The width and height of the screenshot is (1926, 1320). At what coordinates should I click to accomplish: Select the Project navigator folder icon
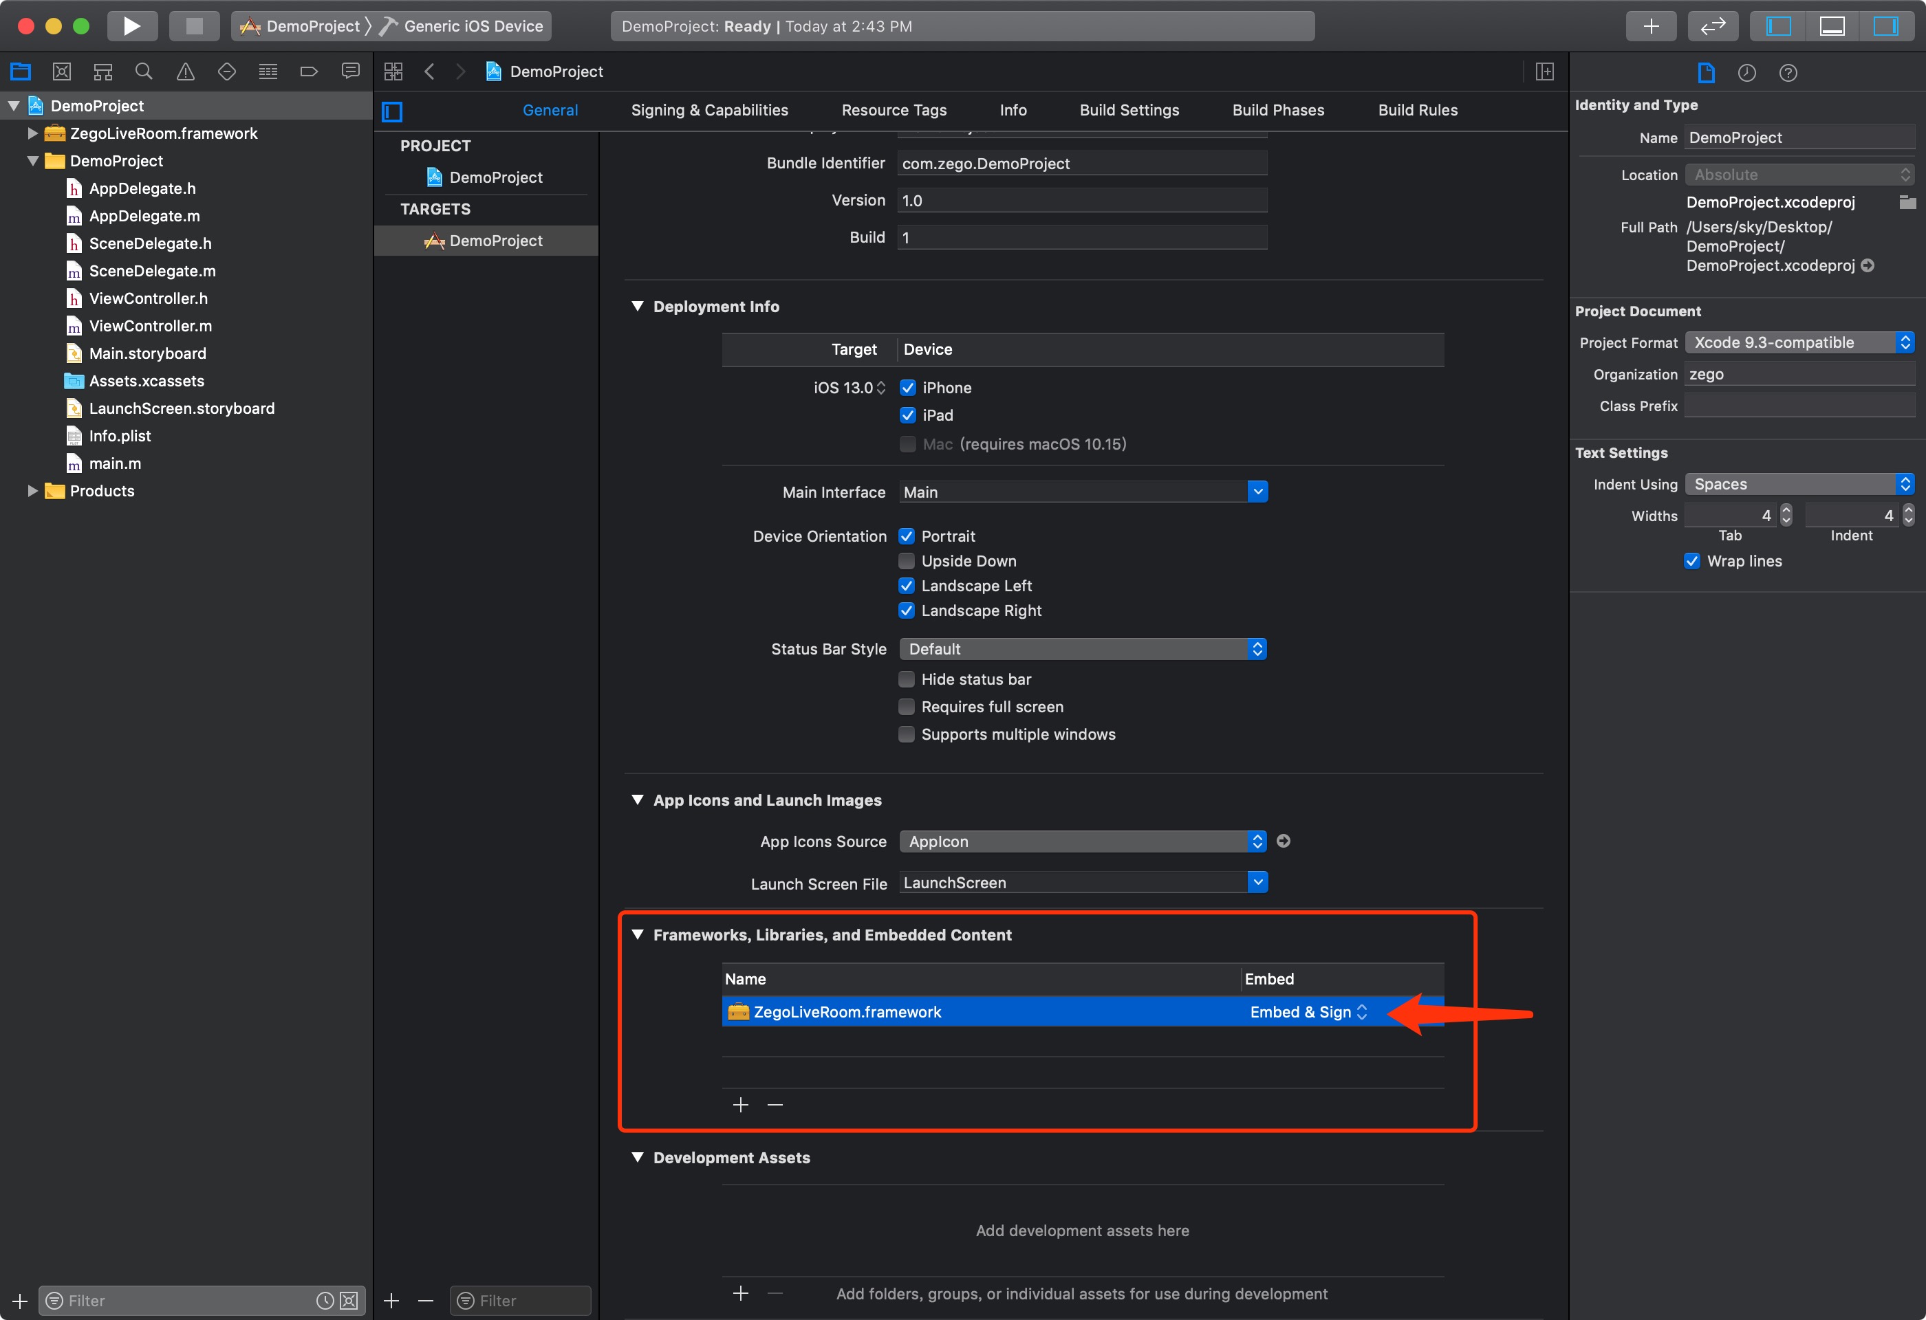click(21, 71)
